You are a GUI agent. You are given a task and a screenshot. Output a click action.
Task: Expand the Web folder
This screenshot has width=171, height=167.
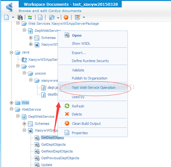11,103
